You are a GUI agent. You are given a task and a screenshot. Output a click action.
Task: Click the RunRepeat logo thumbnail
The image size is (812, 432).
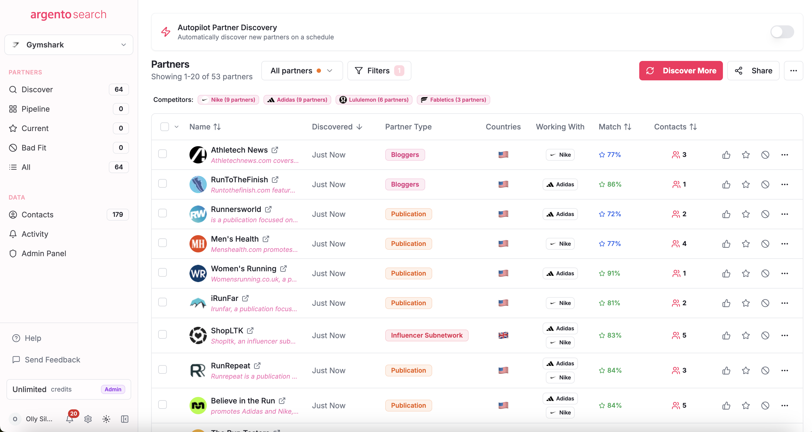(x=198, y=370)
